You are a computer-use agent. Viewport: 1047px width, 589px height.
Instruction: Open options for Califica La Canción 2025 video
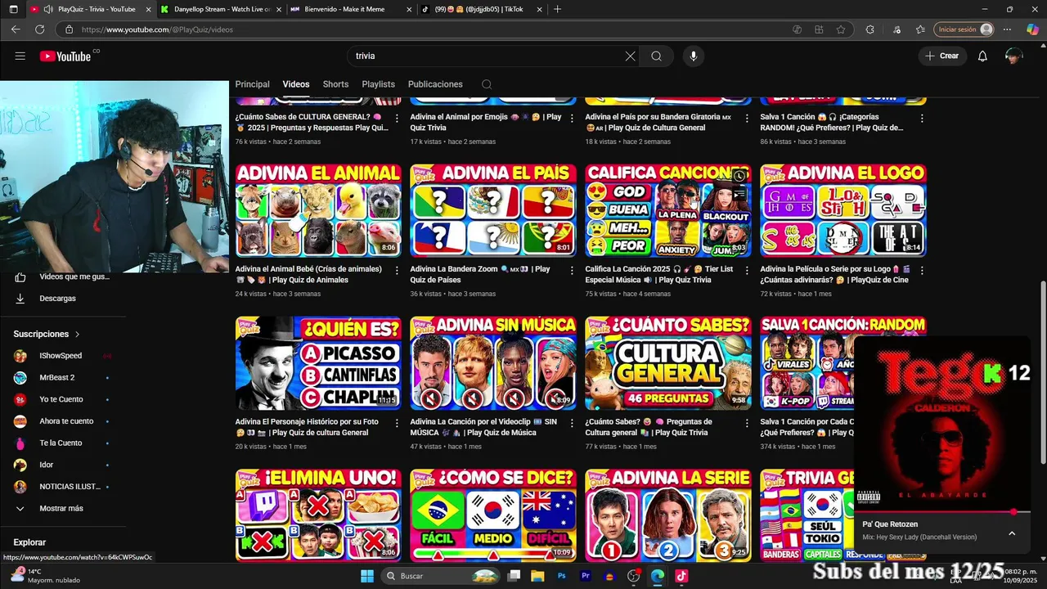[x=747, y=271]
